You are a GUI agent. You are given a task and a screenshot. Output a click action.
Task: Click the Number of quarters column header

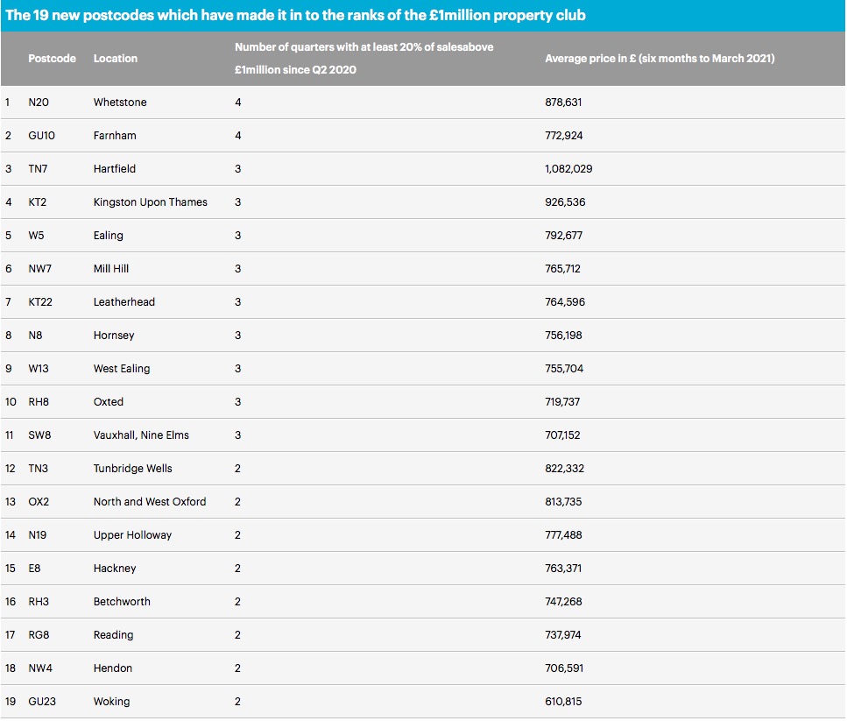coord(364,59)
